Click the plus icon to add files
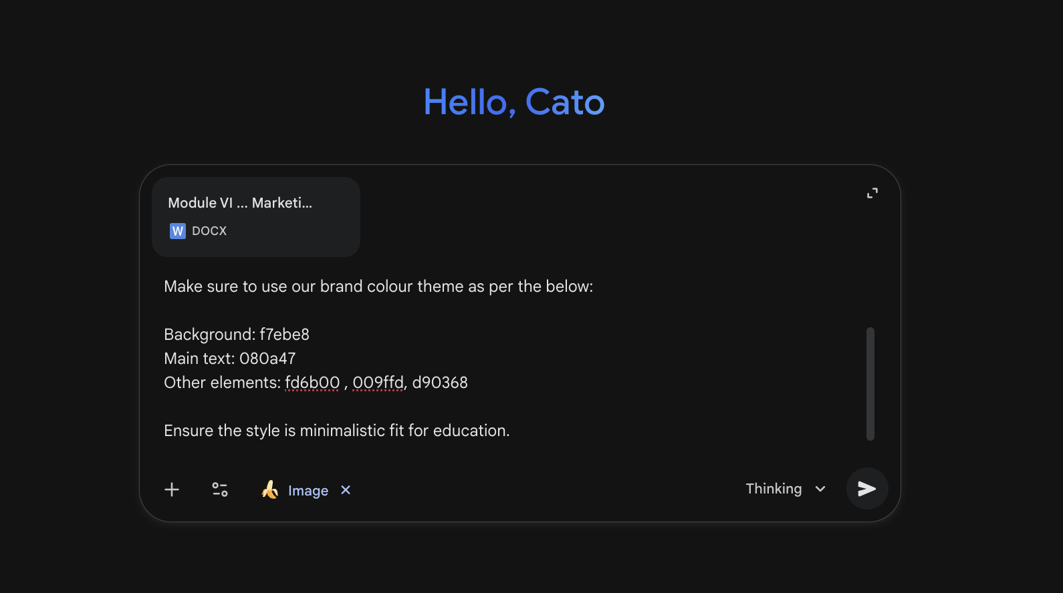Image resolution: width=1063 pixels, height=593 pixels. pos(172,489)
